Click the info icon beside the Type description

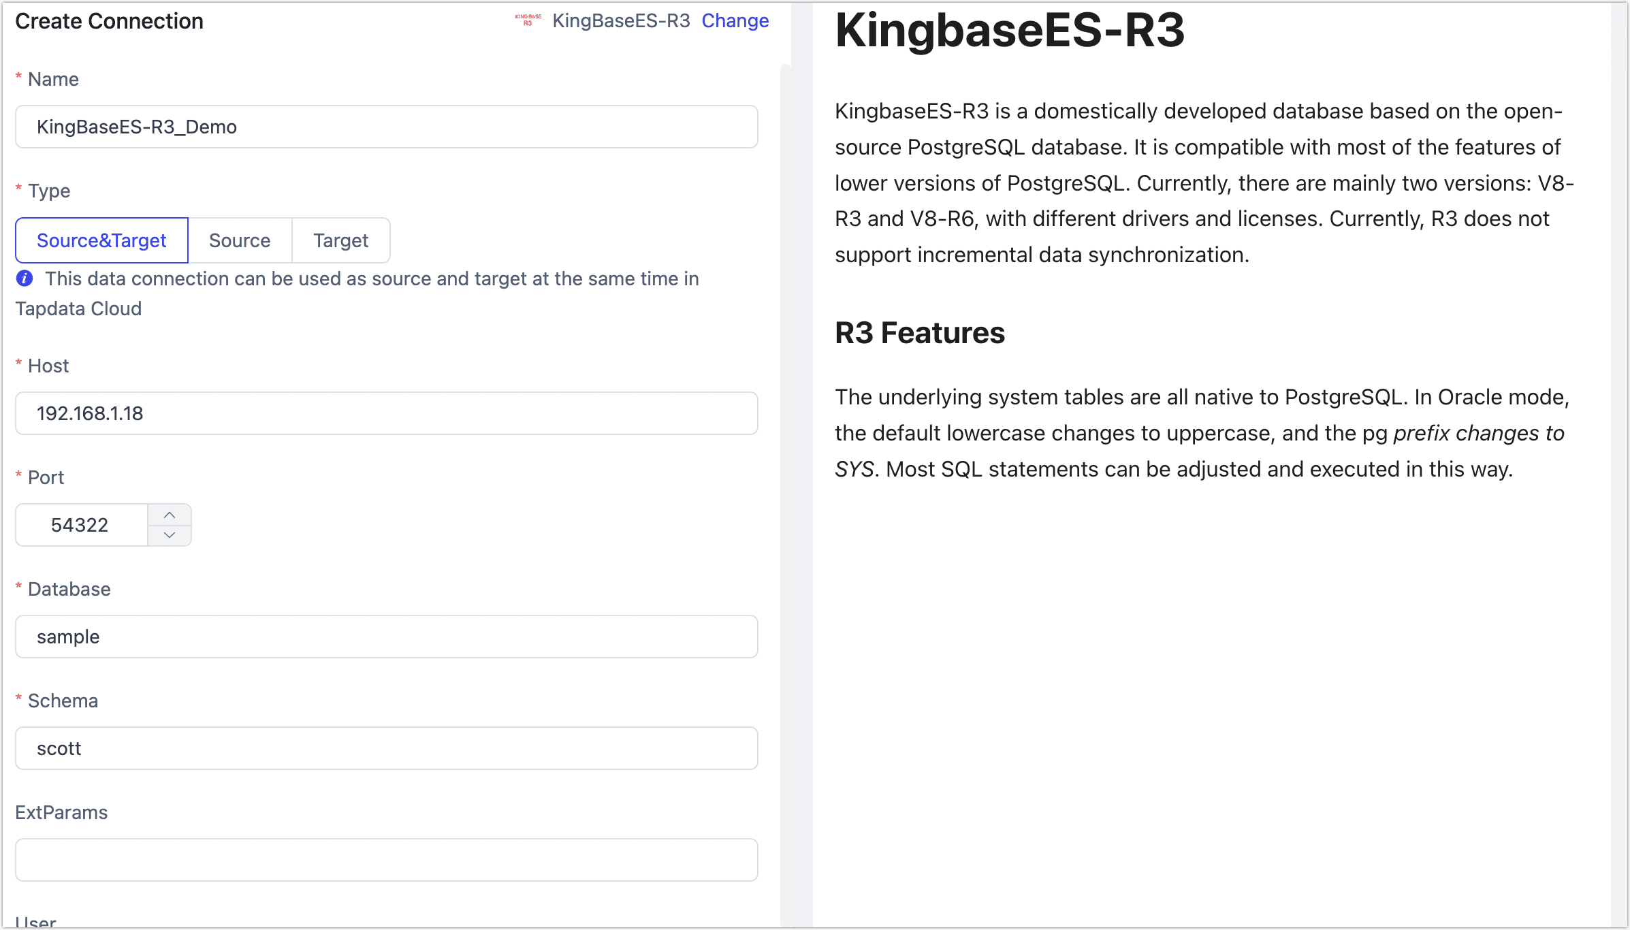coord(25,278)
